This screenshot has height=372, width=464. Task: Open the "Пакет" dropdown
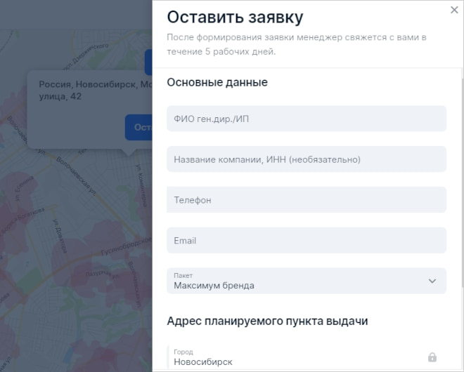(x=307, y=281)
